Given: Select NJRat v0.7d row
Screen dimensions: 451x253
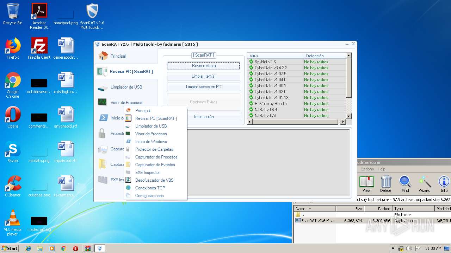Looking at the screenshot, I should click(x=297, y=116).
